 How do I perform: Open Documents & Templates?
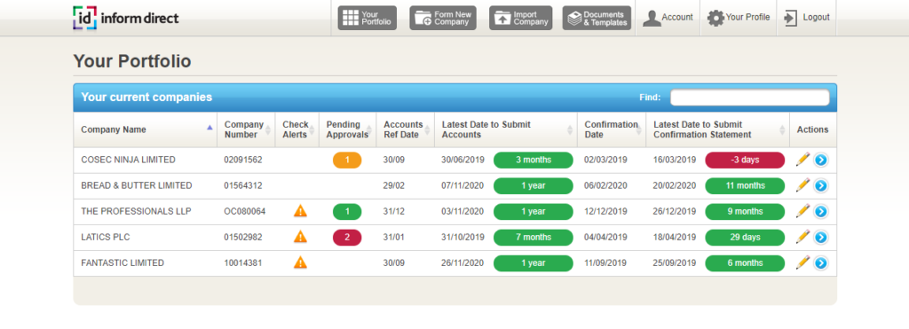597,18
